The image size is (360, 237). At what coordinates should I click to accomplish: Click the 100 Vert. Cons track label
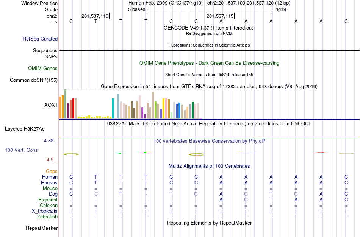[21, 150]
